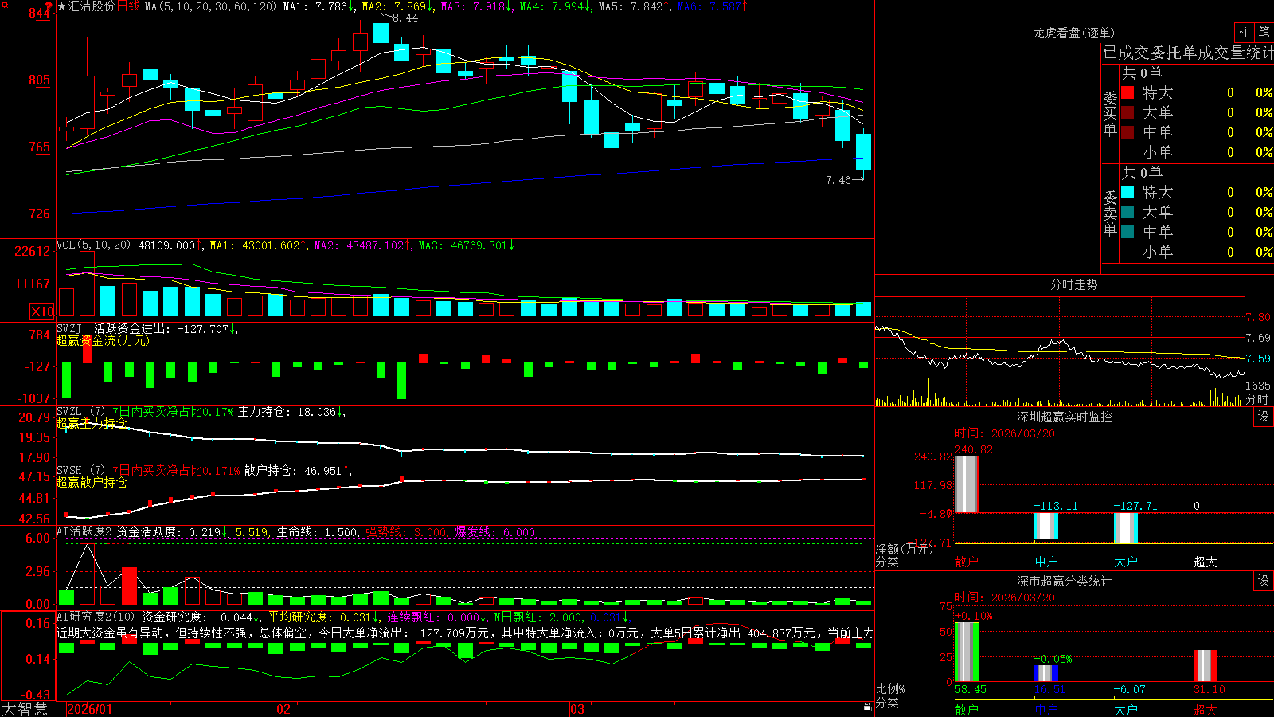
Task: Click the 58.45 散户 ratio value
Action: (971, 689)
